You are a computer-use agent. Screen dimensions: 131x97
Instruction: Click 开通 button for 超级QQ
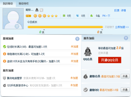[x=125, y=90]
